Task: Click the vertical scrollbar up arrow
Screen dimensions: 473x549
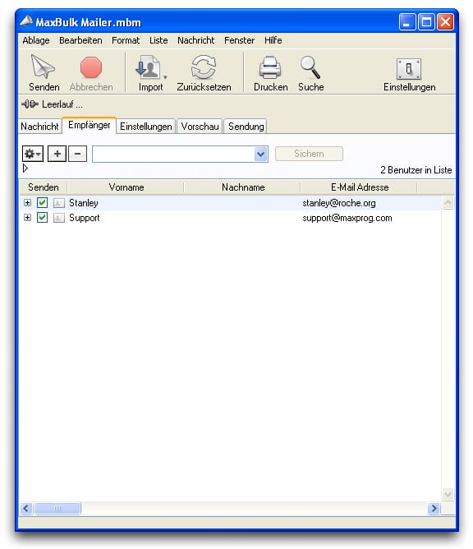Action: [448, 203]
